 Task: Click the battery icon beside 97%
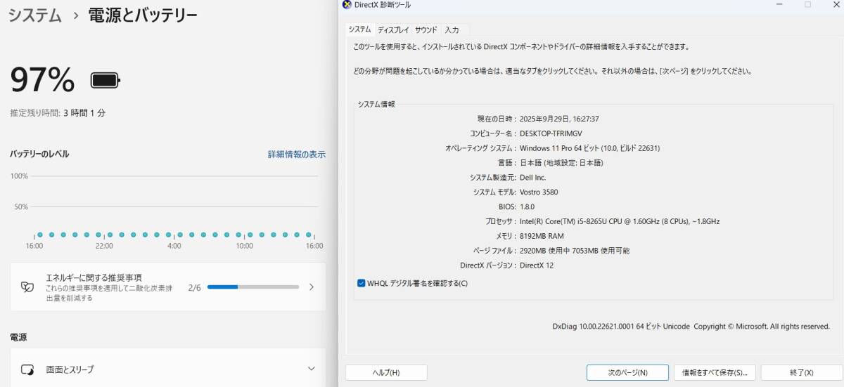tap(105, 81)
